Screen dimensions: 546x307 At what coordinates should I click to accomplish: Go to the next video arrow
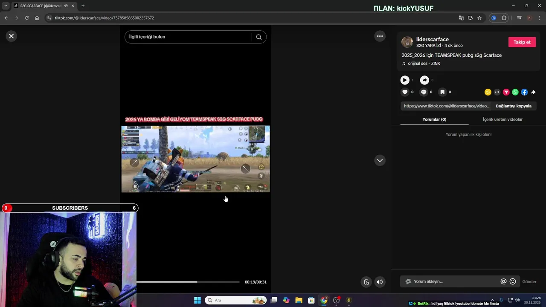[x=380, y=160]
